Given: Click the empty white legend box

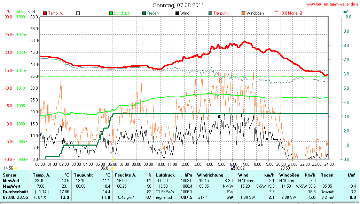Looking at the screenshot, I should point(78,13).
